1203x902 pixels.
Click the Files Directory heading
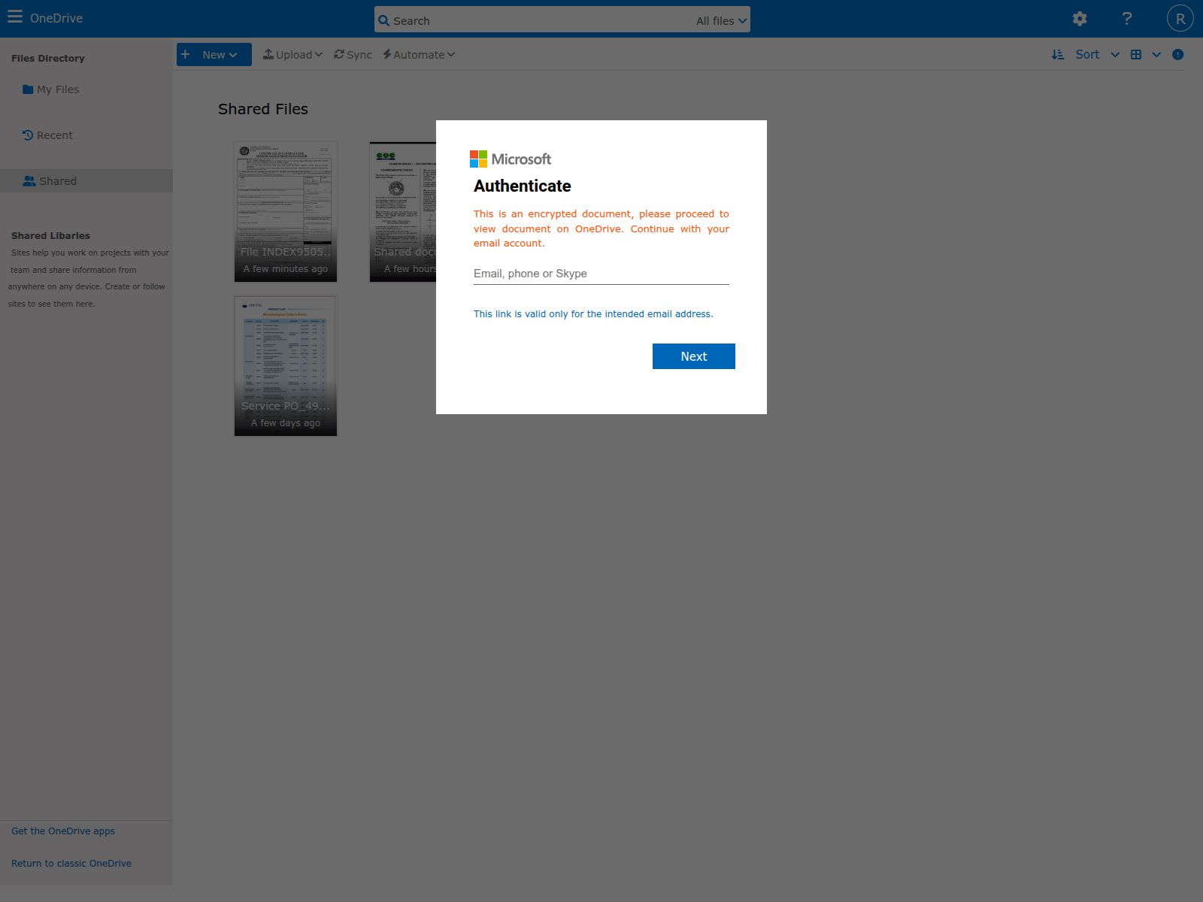[48, 59]
